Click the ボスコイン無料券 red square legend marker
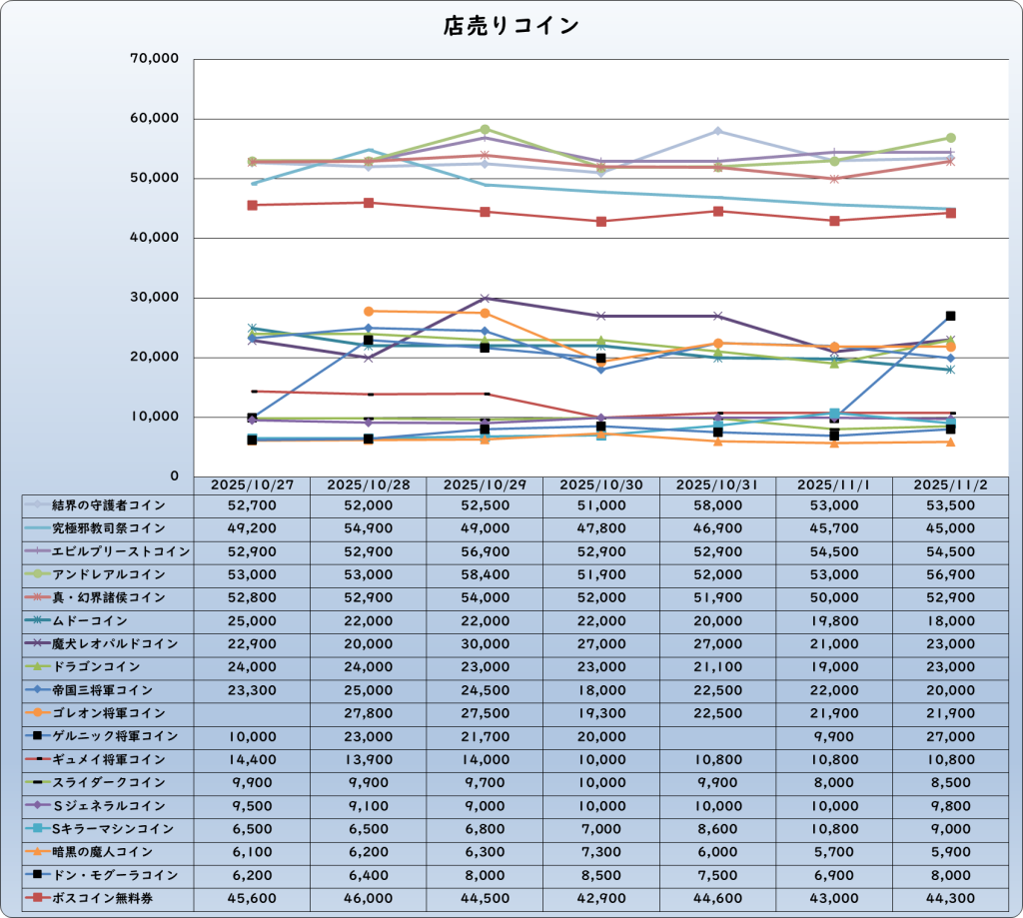1023x918 pixels. click(x=40, y=897)
